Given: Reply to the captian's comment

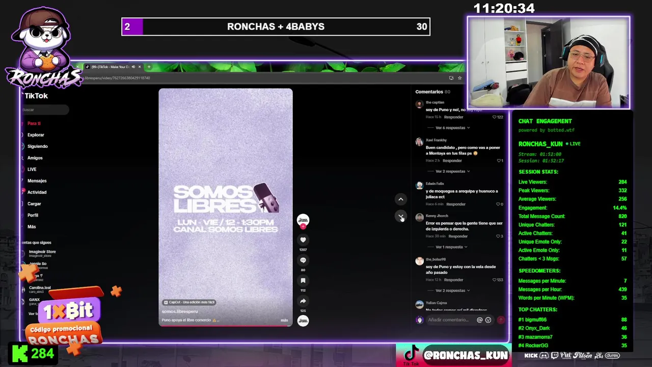Looking at the screenshot, I should click(x=453, y=117).
